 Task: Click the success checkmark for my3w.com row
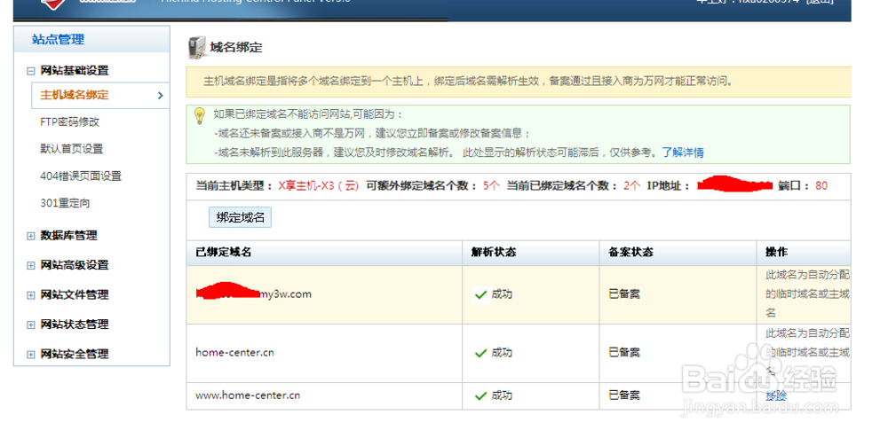click(480, 294)
